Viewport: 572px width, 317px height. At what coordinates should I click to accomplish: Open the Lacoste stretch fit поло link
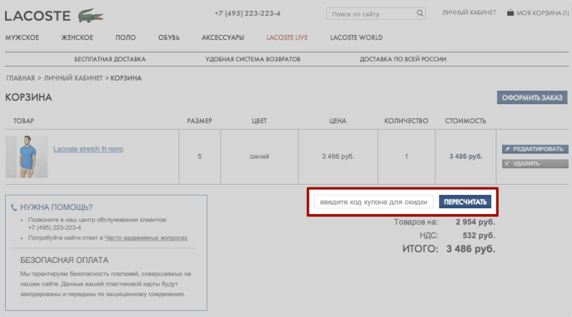click(x=88, y=149)
